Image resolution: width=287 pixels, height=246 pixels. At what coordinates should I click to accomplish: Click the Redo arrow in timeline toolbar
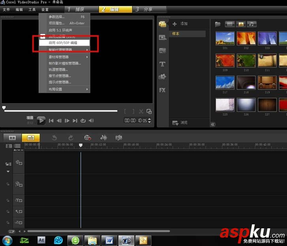(71, 138)
